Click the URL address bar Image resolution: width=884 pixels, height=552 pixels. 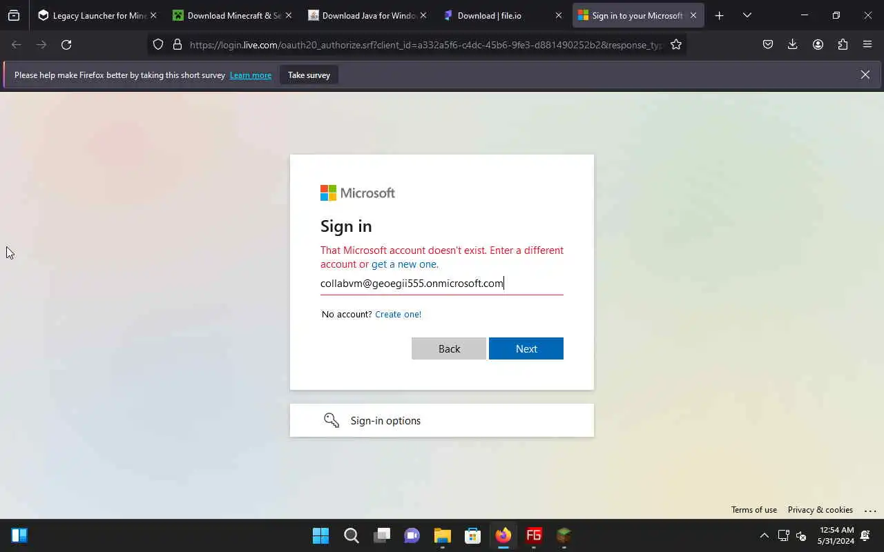coord(425,45)
